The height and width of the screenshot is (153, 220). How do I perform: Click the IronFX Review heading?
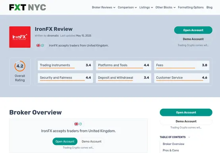54,29
